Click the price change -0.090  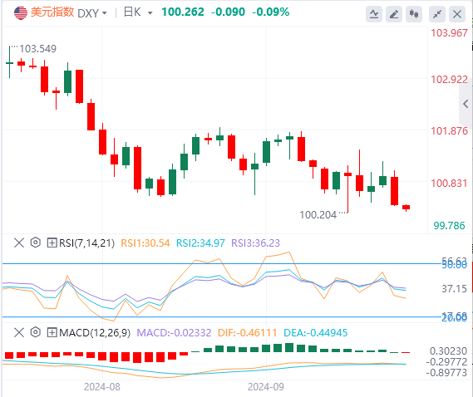228,12
